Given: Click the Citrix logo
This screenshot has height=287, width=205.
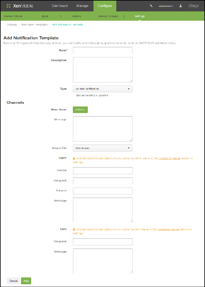Looking at the screenshot, I should click(193, 6).
